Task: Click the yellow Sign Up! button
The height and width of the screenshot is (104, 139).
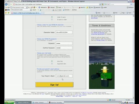Action: coord(54,85)
